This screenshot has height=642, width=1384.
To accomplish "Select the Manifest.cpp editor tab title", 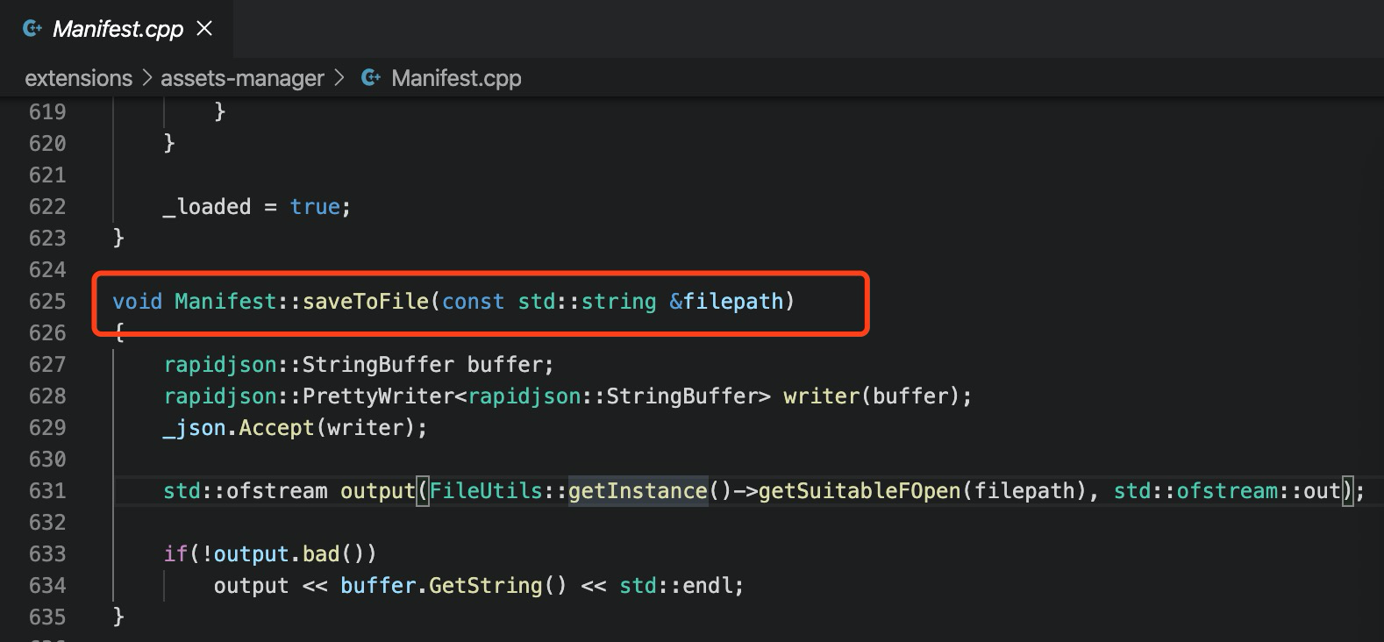I will pyautogui.click(x=118, y=29).
